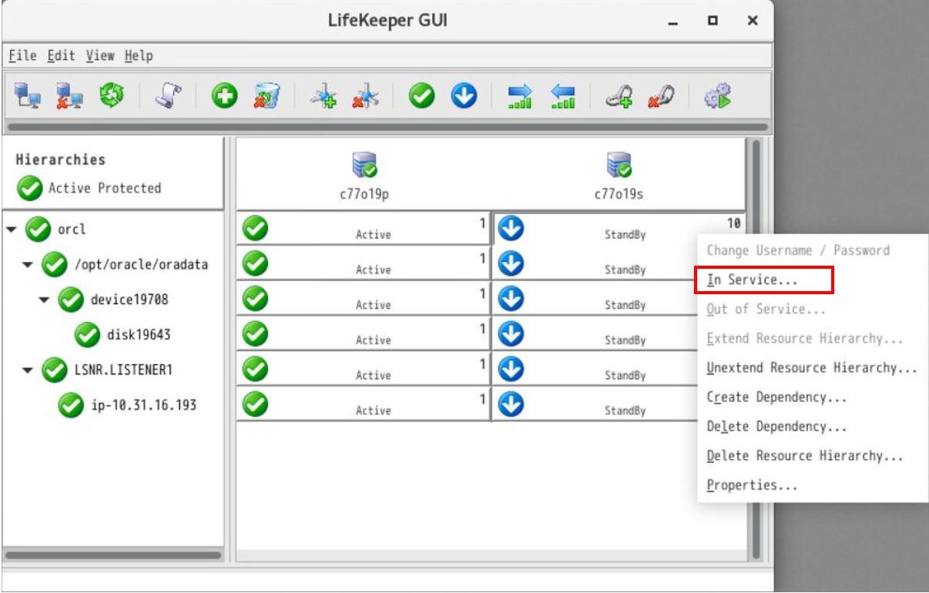The image size is (929, 593).
Task: Select the /opt/oracle/oradata resource
Action: [142, 265]
